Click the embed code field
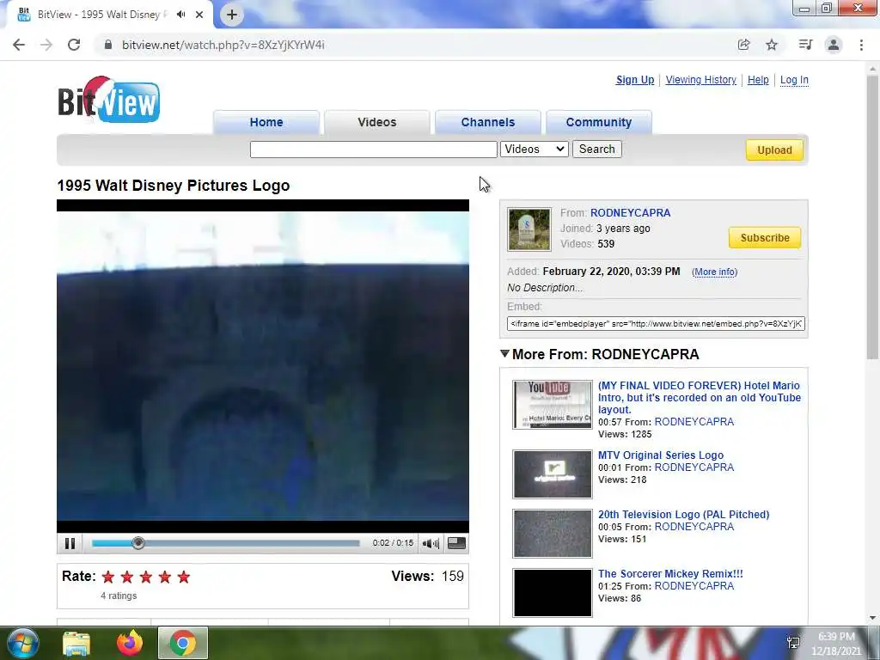 (x=656, y=324)
